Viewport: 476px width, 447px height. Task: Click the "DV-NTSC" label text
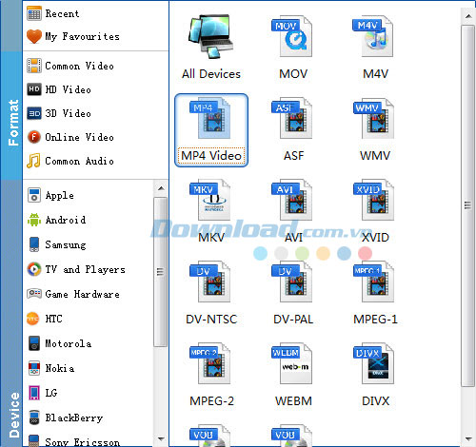point(211,320)
